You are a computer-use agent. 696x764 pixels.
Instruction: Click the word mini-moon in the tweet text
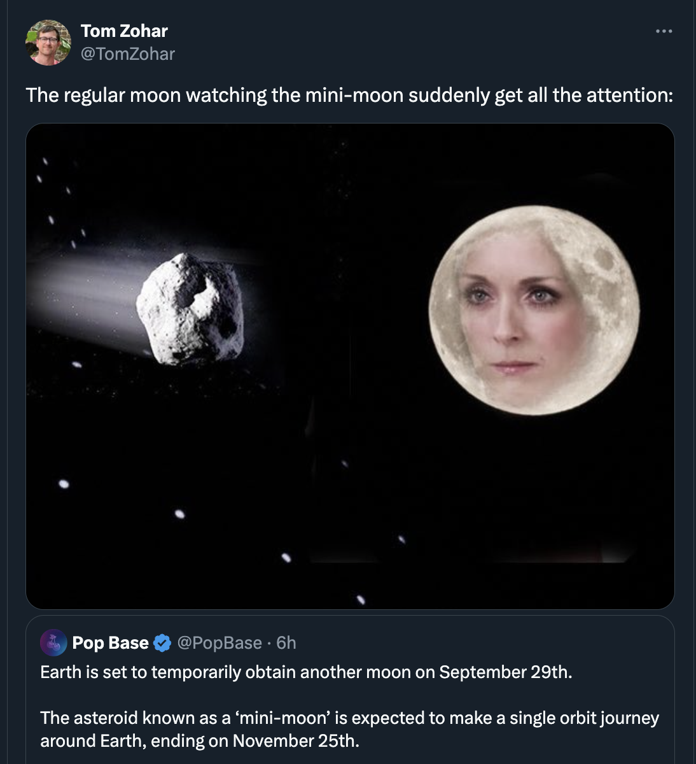[355, 95]
